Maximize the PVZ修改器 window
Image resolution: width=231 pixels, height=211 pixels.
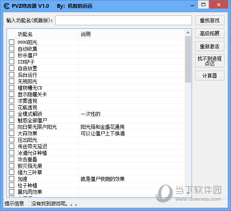click(x=203, y=4)
